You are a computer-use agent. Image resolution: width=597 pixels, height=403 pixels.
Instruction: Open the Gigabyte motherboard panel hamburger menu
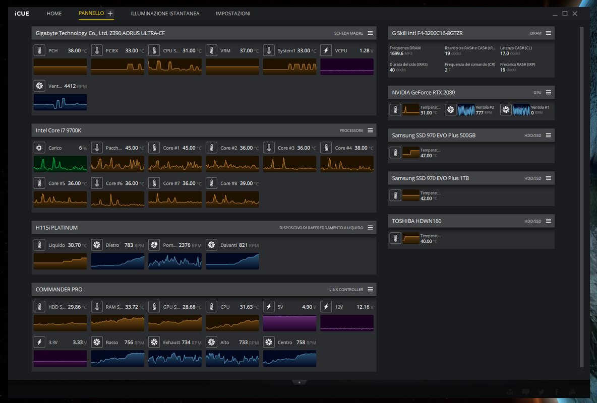pos(370,33)
